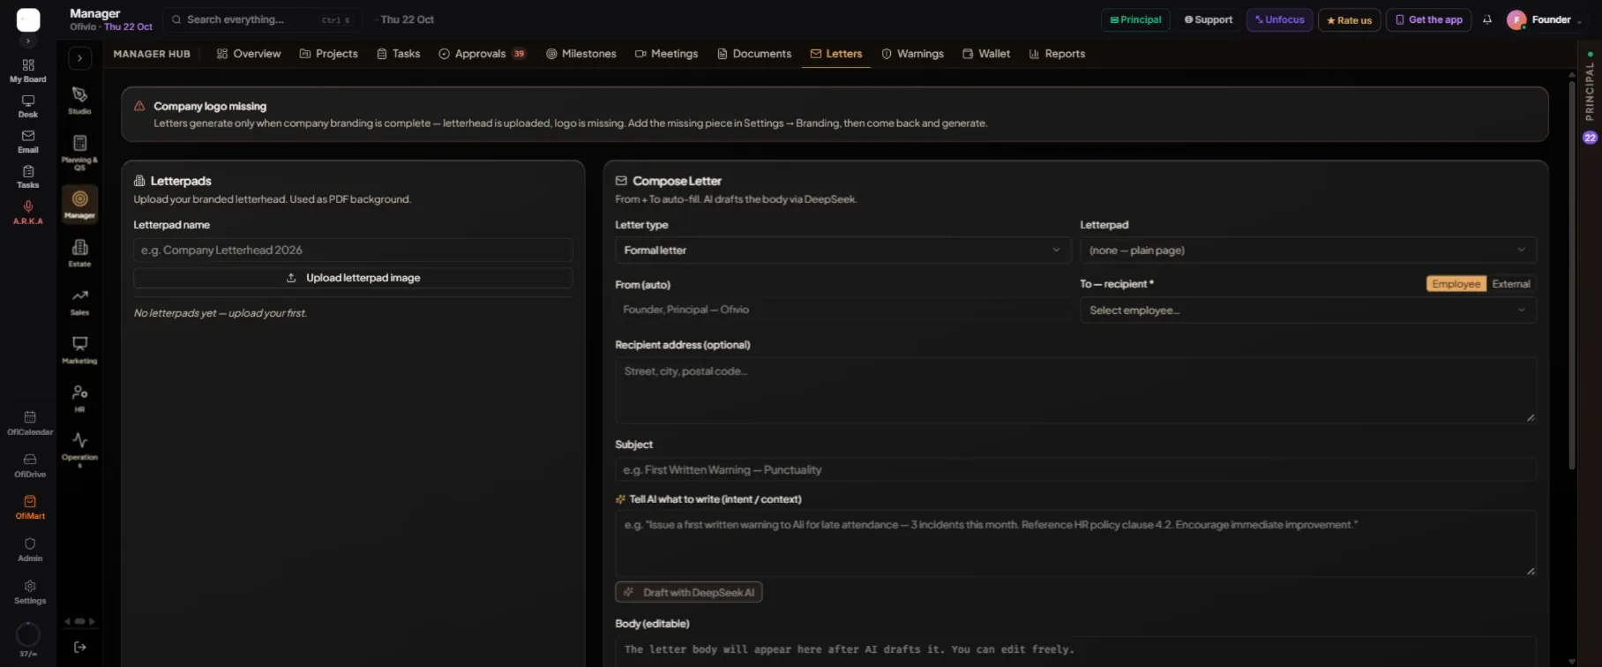Toggle the Unfocus mode button

1279,19
